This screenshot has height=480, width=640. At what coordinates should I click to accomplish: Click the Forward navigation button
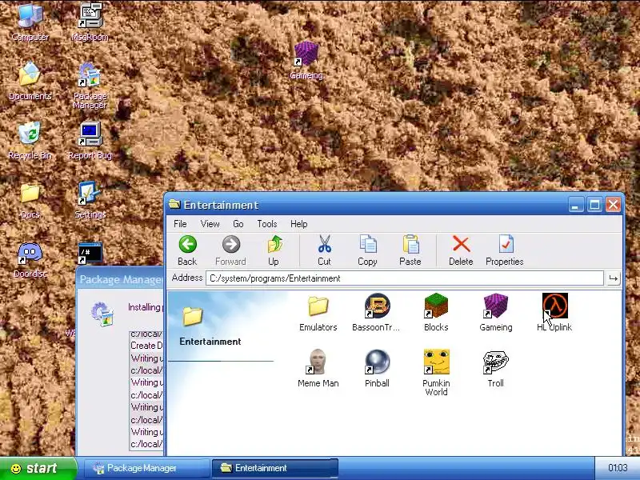click(x=230, y=250)
